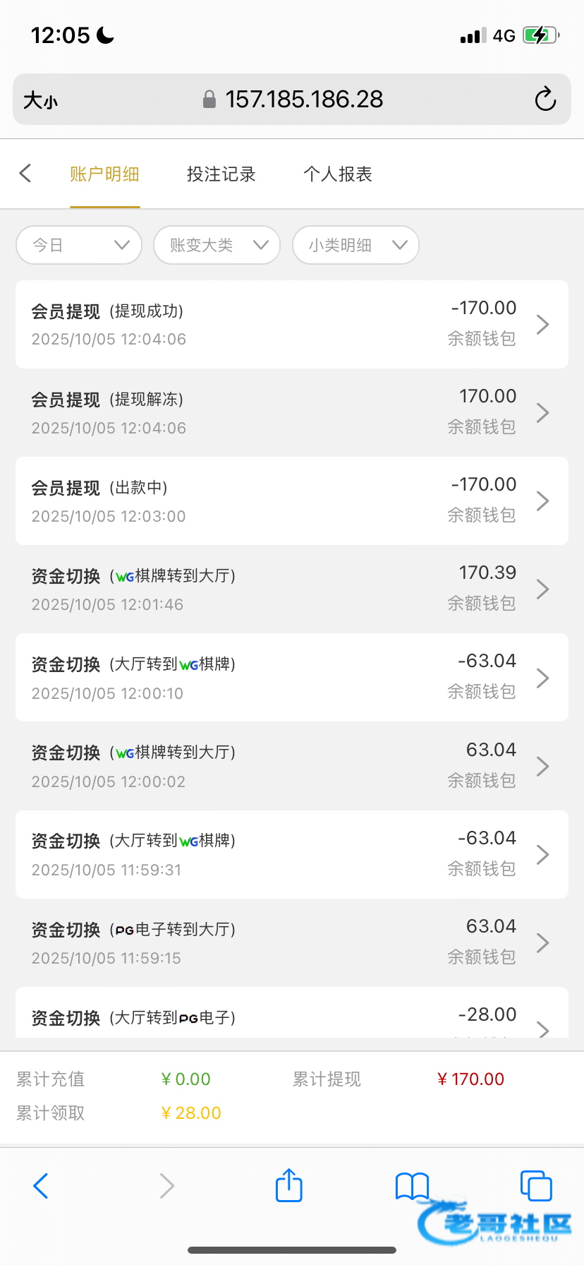584x1265 pixels.
Task: Expand the 账变大类 category dropdown
Action: (x=217, y=245)
